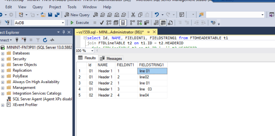Select the MININT-FN7JP81 server node
275x136 pixels.
tap(39, 47)
